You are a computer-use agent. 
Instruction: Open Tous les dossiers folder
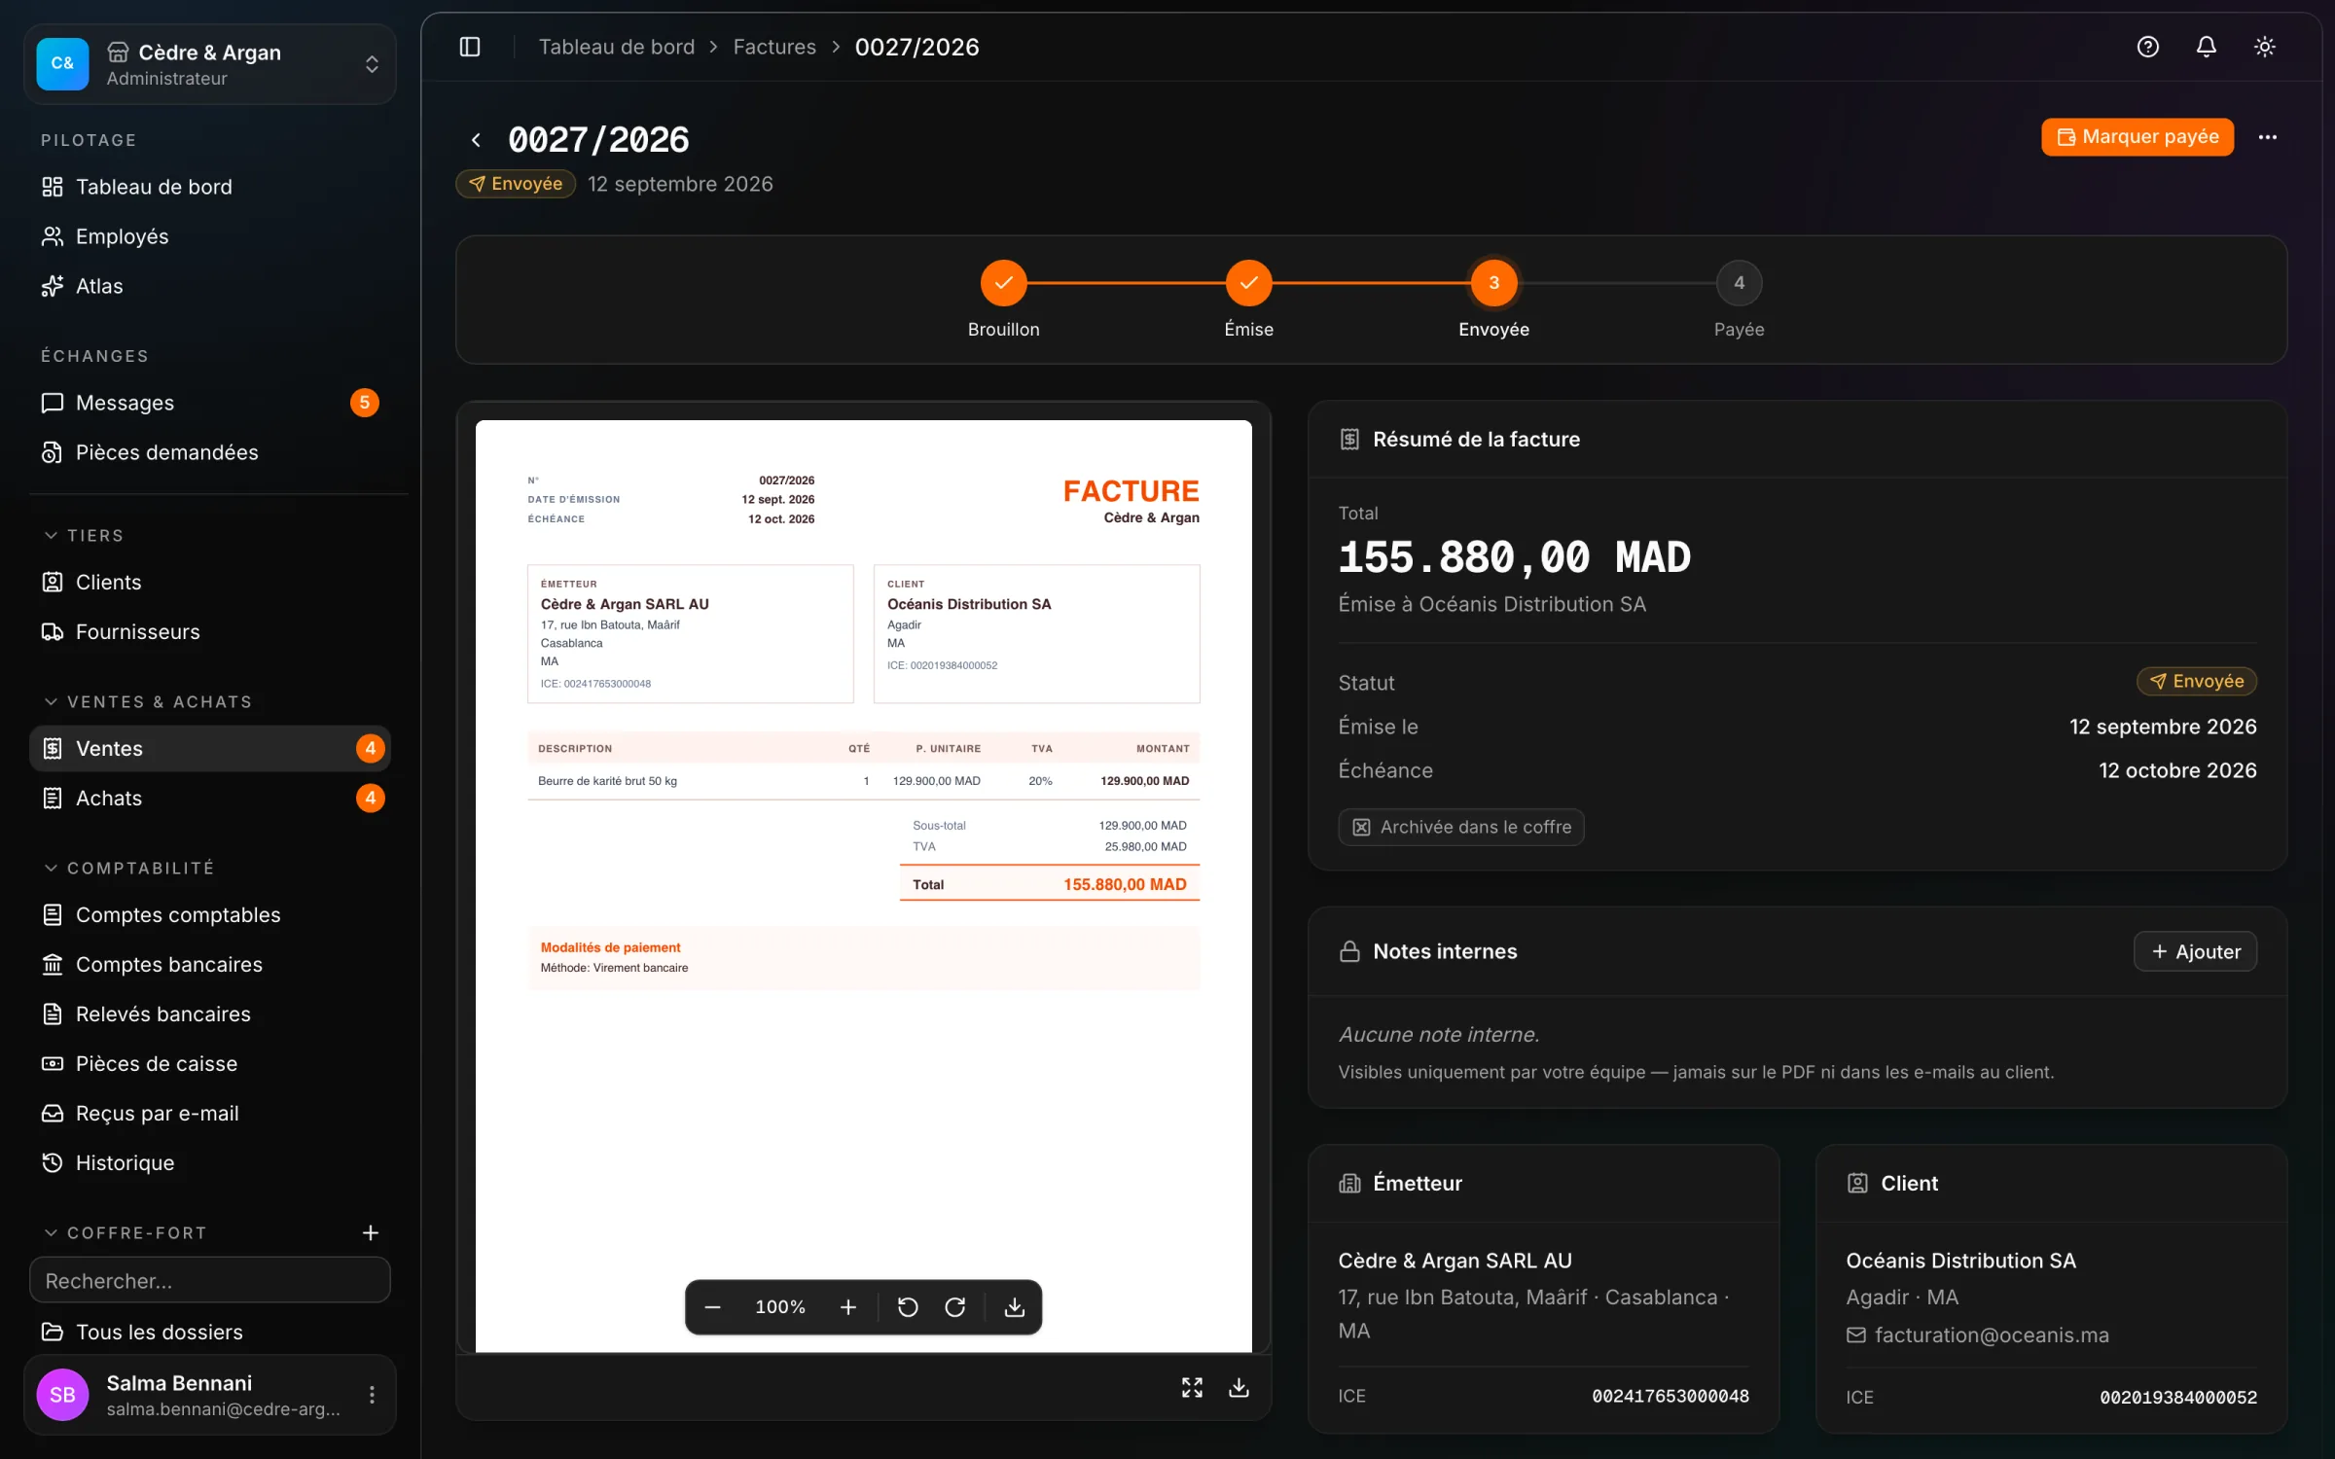(x=210, y=1332)
